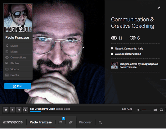
Task: Click the Paolo Franzese name in sidebar
Action: click(17, 37)
